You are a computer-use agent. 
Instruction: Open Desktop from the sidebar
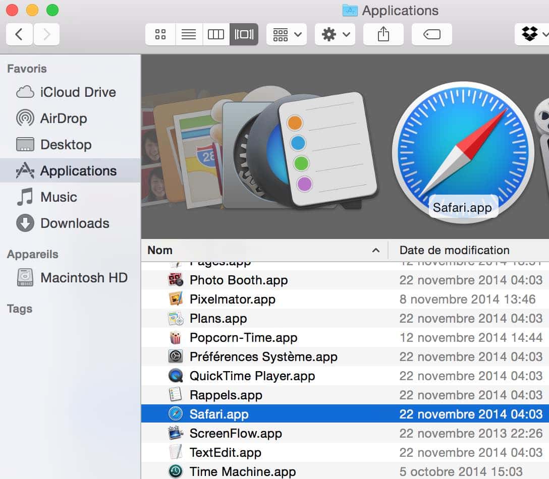70,145
